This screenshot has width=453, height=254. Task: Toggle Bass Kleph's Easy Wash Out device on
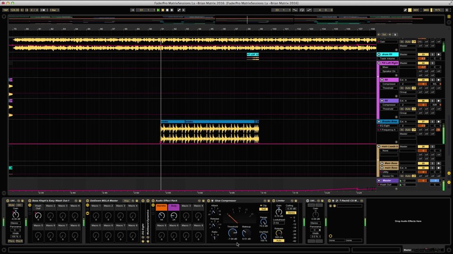pos(30,201)
